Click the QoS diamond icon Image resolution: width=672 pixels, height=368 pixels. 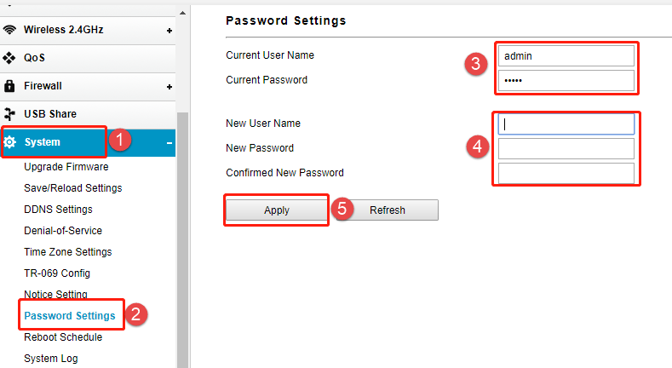9,58
